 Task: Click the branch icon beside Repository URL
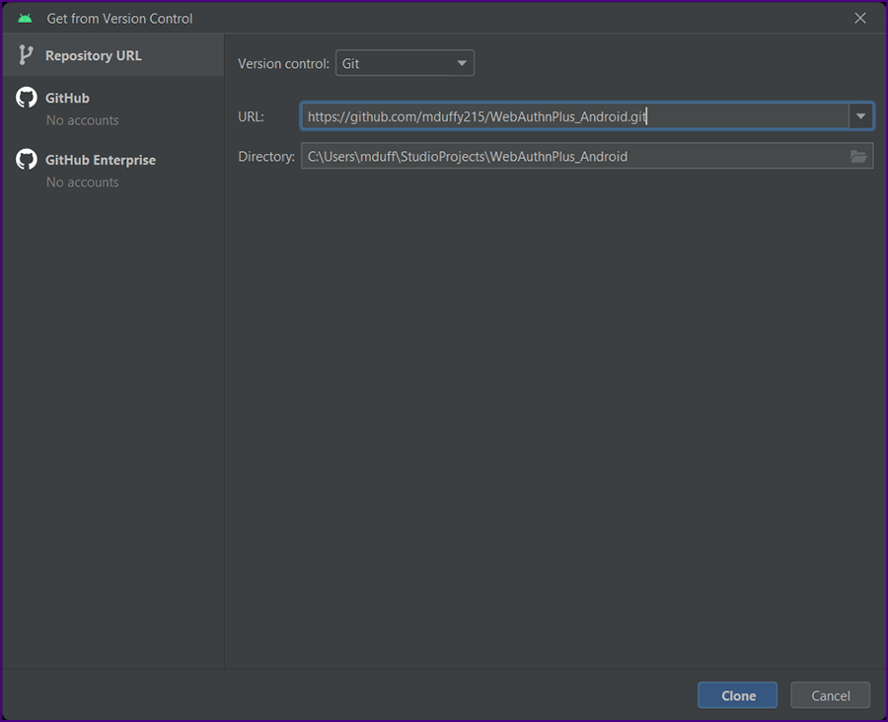[x=25, y=55]
